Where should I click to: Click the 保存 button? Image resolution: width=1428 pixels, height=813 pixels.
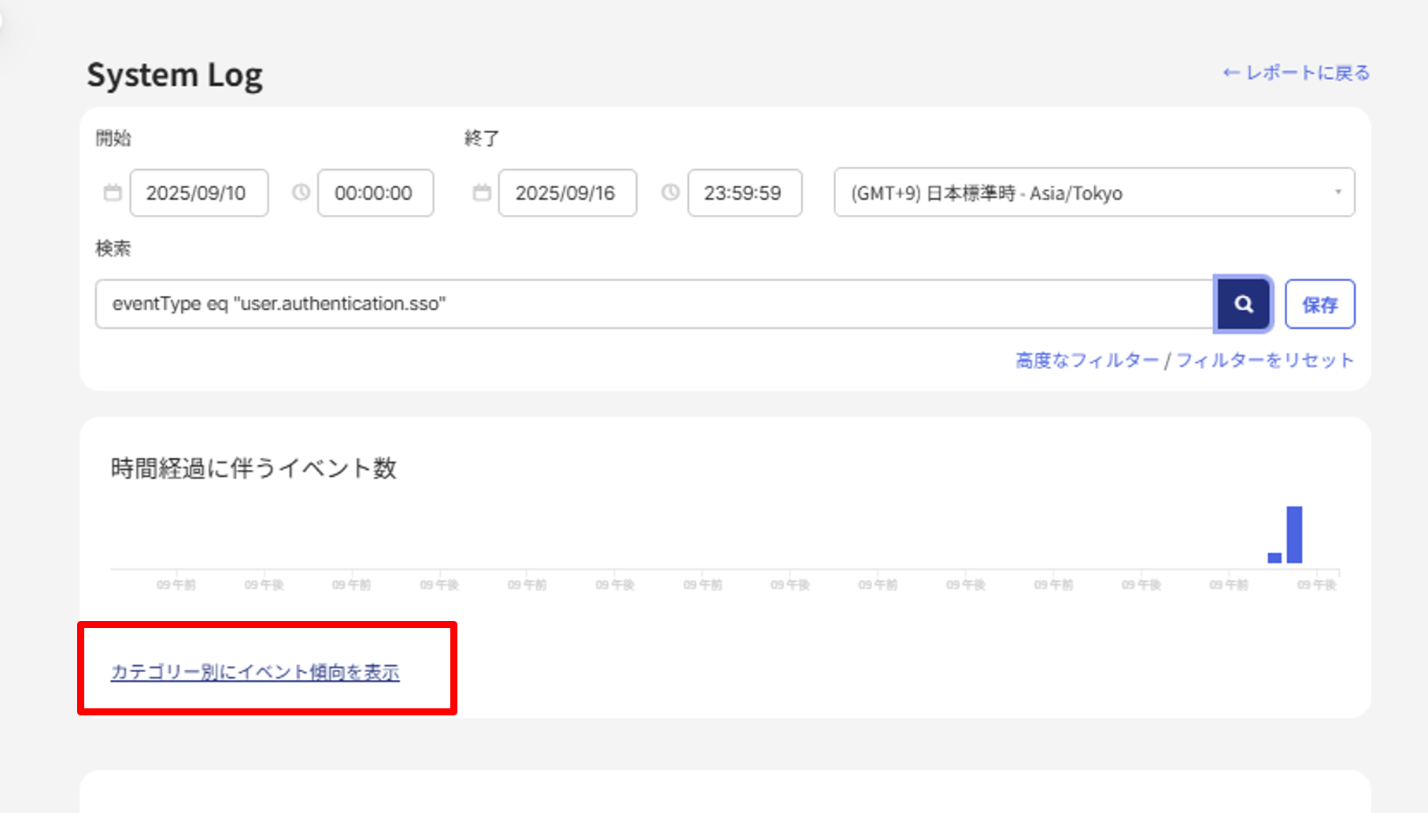[1319, 305]
